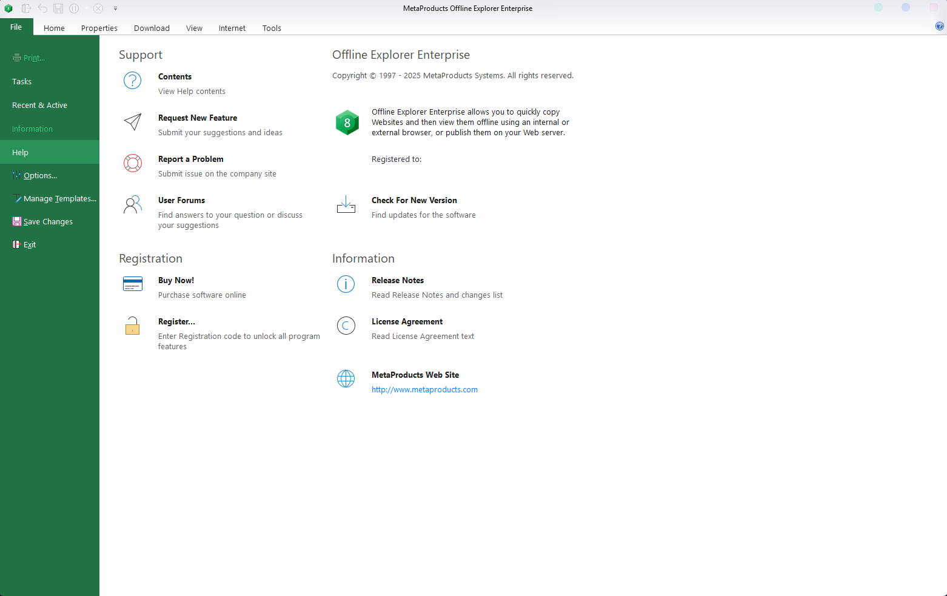Click the download tray Check For New Version icon
The height and width of the screenshot is (596, 947).
346,204
